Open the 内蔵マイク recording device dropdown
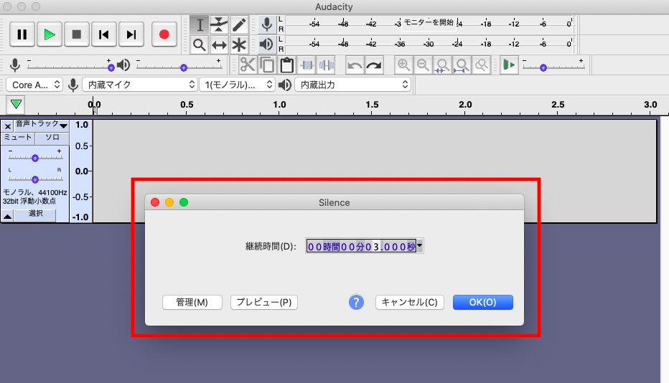669x383 pixels. [x=139, y=85]
